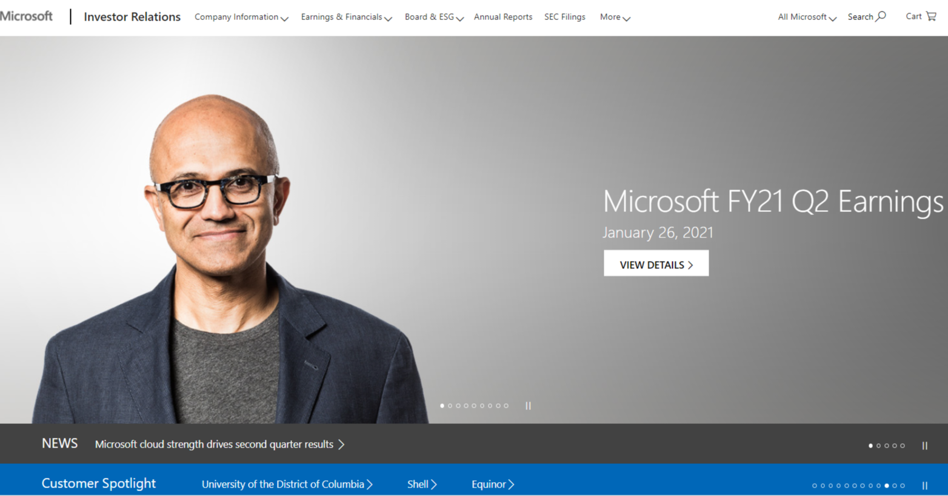Pause the Customer Spotlight carousel
This screenshot has width=948, height=496.
(x=925, y=486)
